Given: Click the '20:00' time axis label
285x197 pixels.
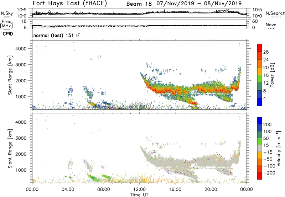Looking at the screenshot, I should [211, 190].
